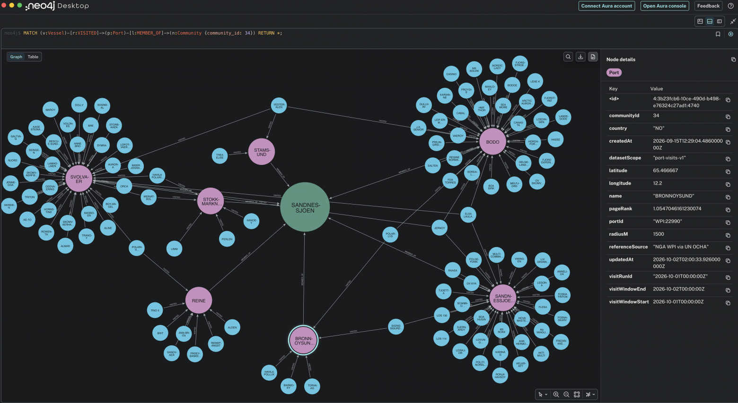Open the help question mark icon
Image resolution: width=738 pixels, height=403 pixels.
point(731,6)
